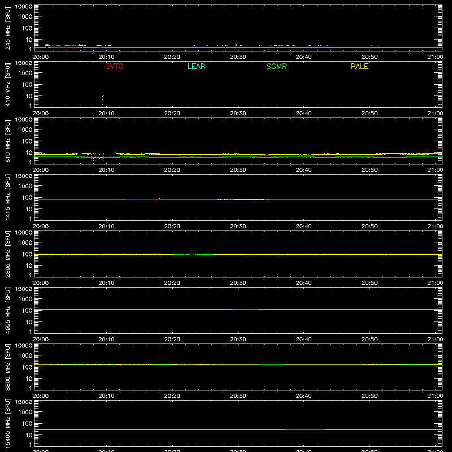Select the 610 MHz [SFU] axis label
The image size is (452, 452).
click(8, 141)
